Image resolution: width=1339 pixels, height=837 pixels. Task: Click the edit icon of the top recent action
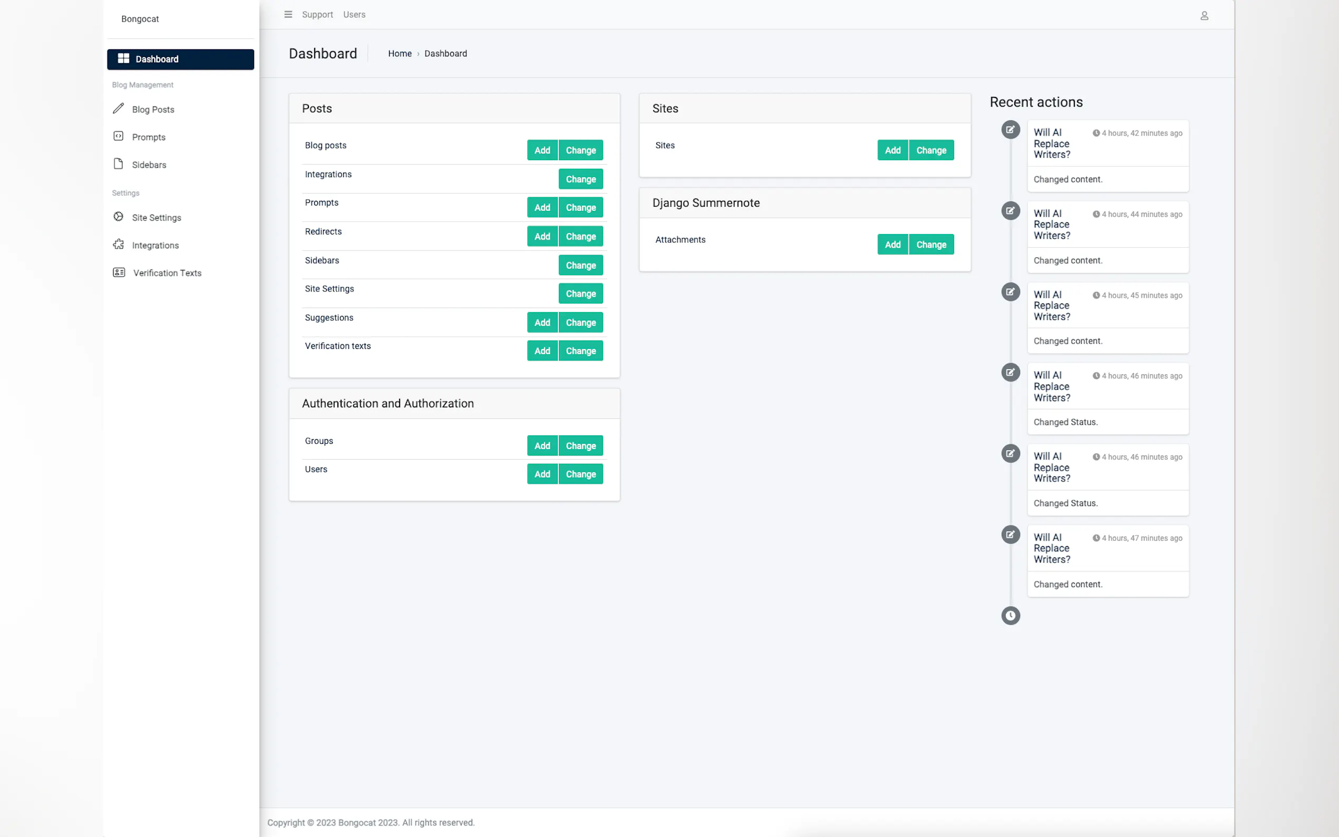pyautogui.click(x=1010, y=130)
